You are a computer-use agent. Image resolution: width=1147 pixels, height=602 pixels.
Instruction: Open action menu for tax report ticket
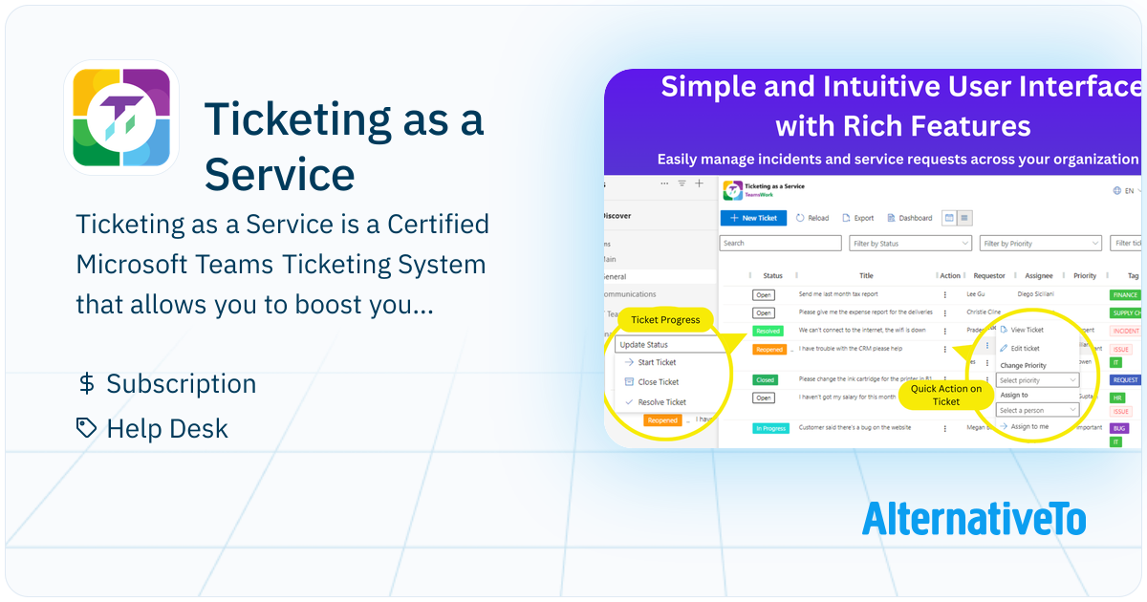[x=945, y=295]
